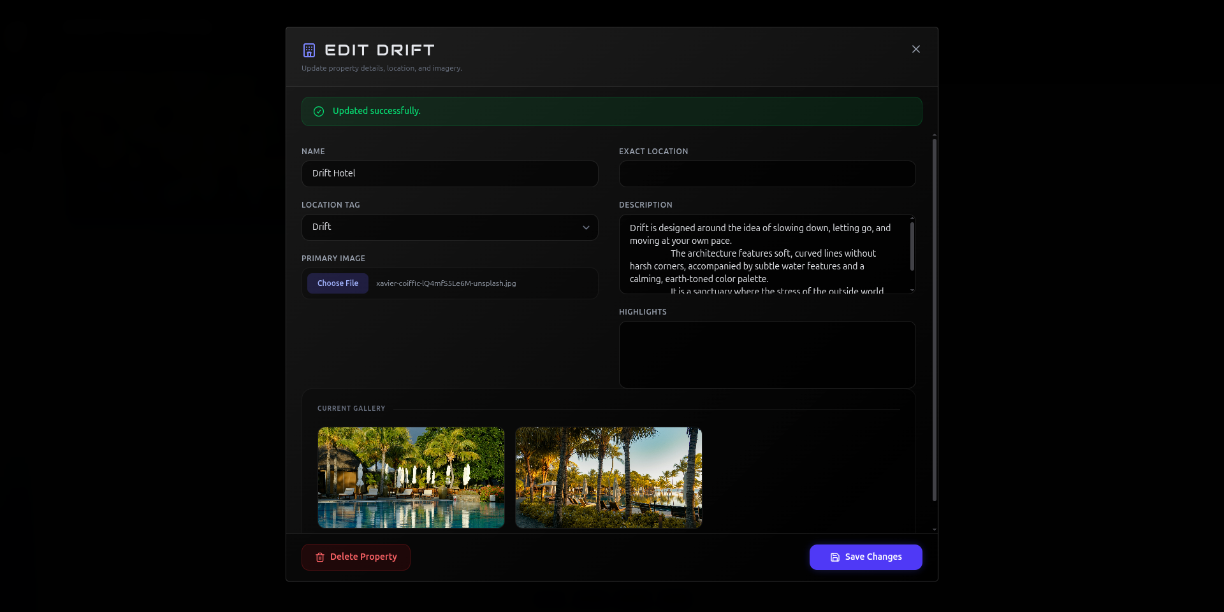Click the 'Current Gallery' section label
Screen dimensions: 1224x612
[351, 408]
